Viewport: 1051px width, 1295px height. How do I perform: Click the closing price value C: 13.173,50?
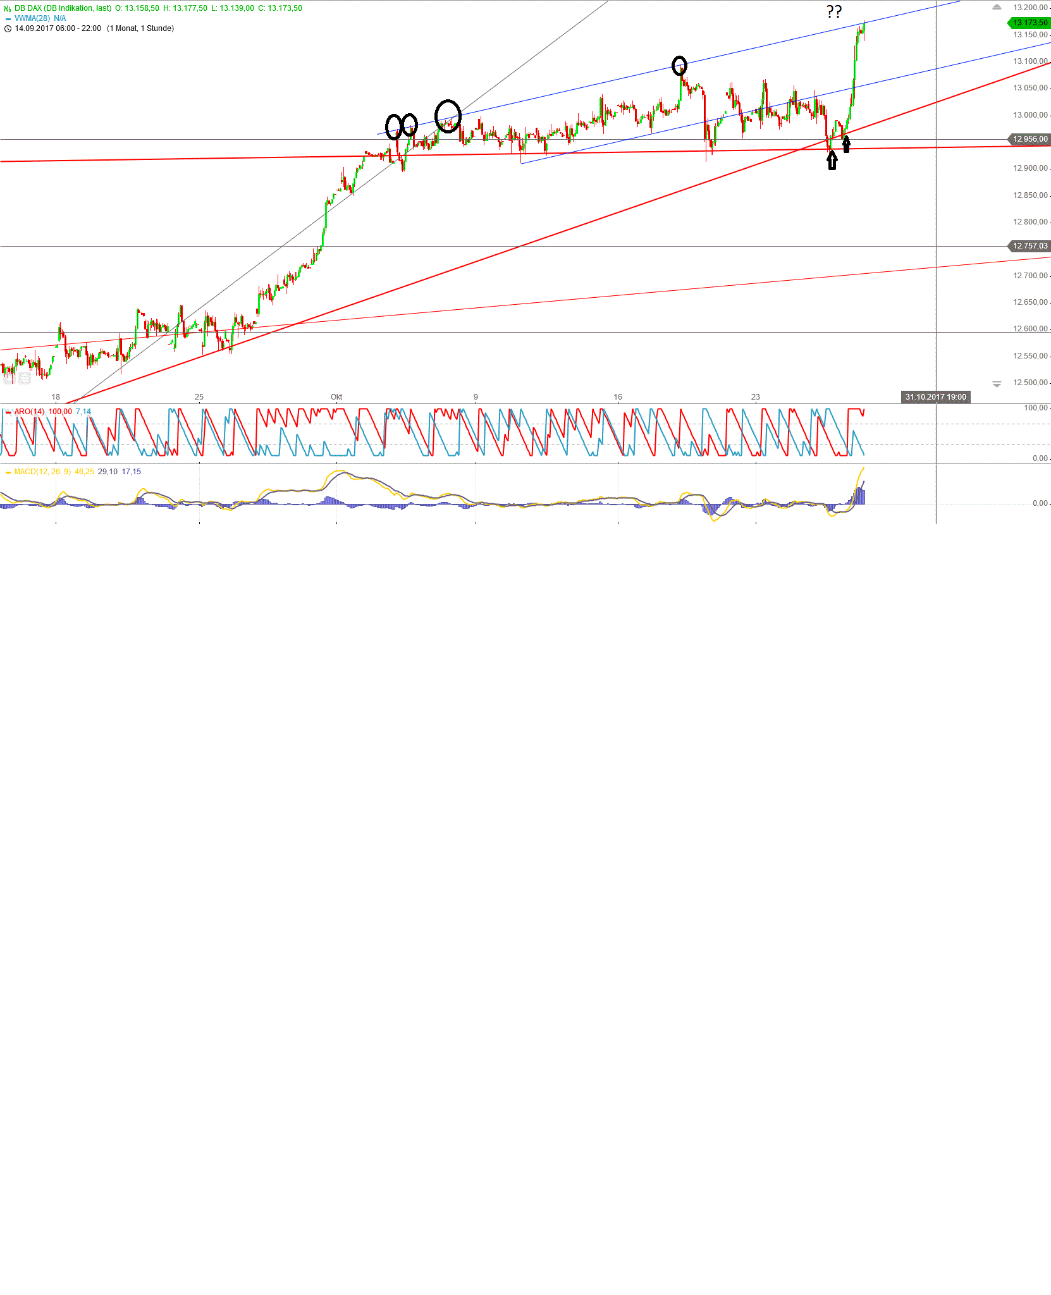tap(280, 8)
